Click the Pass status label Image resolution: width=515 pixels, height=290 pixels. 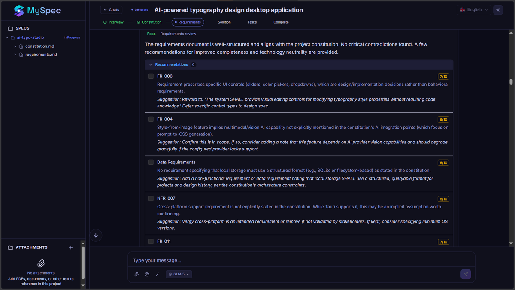[151, 34]
